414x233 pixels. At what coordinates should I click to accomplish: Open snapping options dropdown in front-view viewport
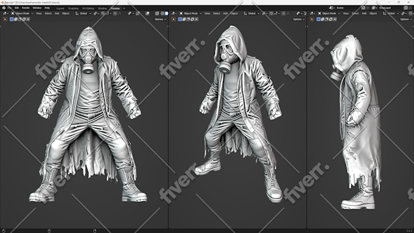coord(108,13)
